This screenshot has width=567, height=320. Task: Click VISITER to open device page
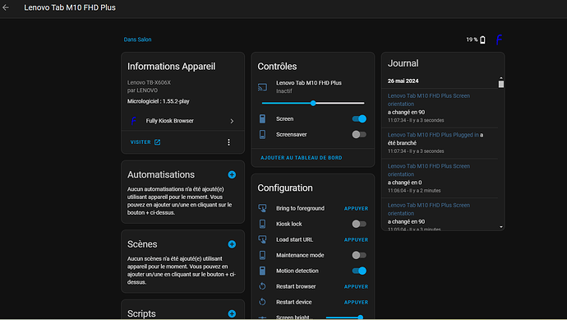coord(145,142)
